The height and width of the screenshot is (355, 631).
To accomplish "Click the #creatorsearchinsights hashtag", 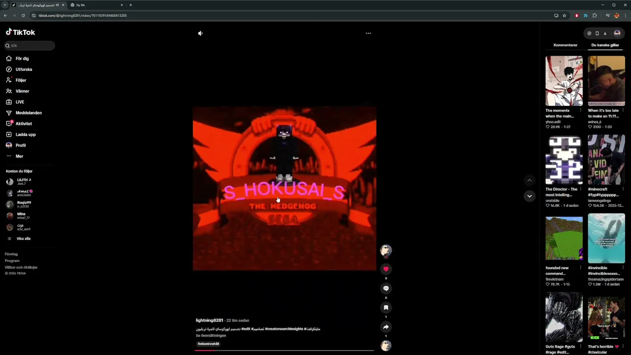I will coord(284,329).
